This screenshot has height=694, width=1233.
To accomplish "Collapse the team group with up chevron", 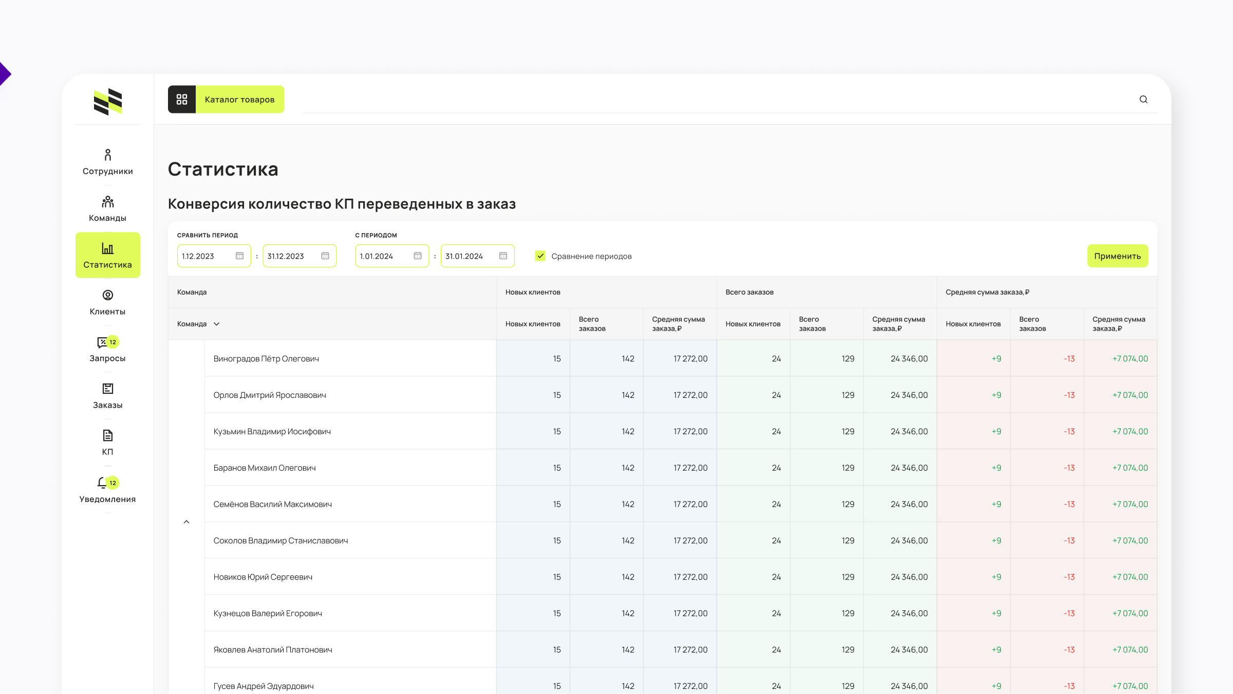I will point(186,522).
